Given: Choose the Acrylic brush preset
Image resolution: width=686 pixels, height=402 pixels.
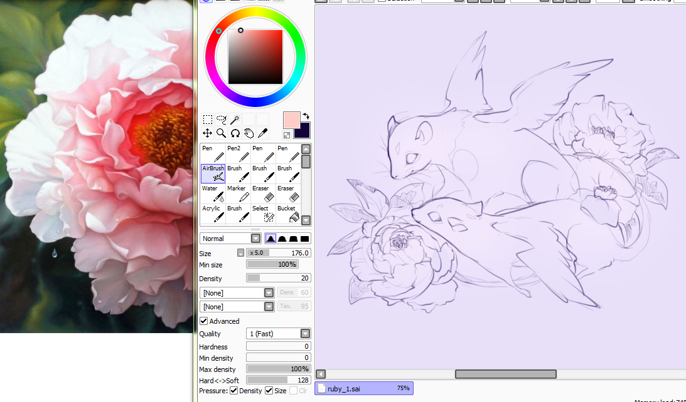Looking at the screenshot, I should (213, 214).
